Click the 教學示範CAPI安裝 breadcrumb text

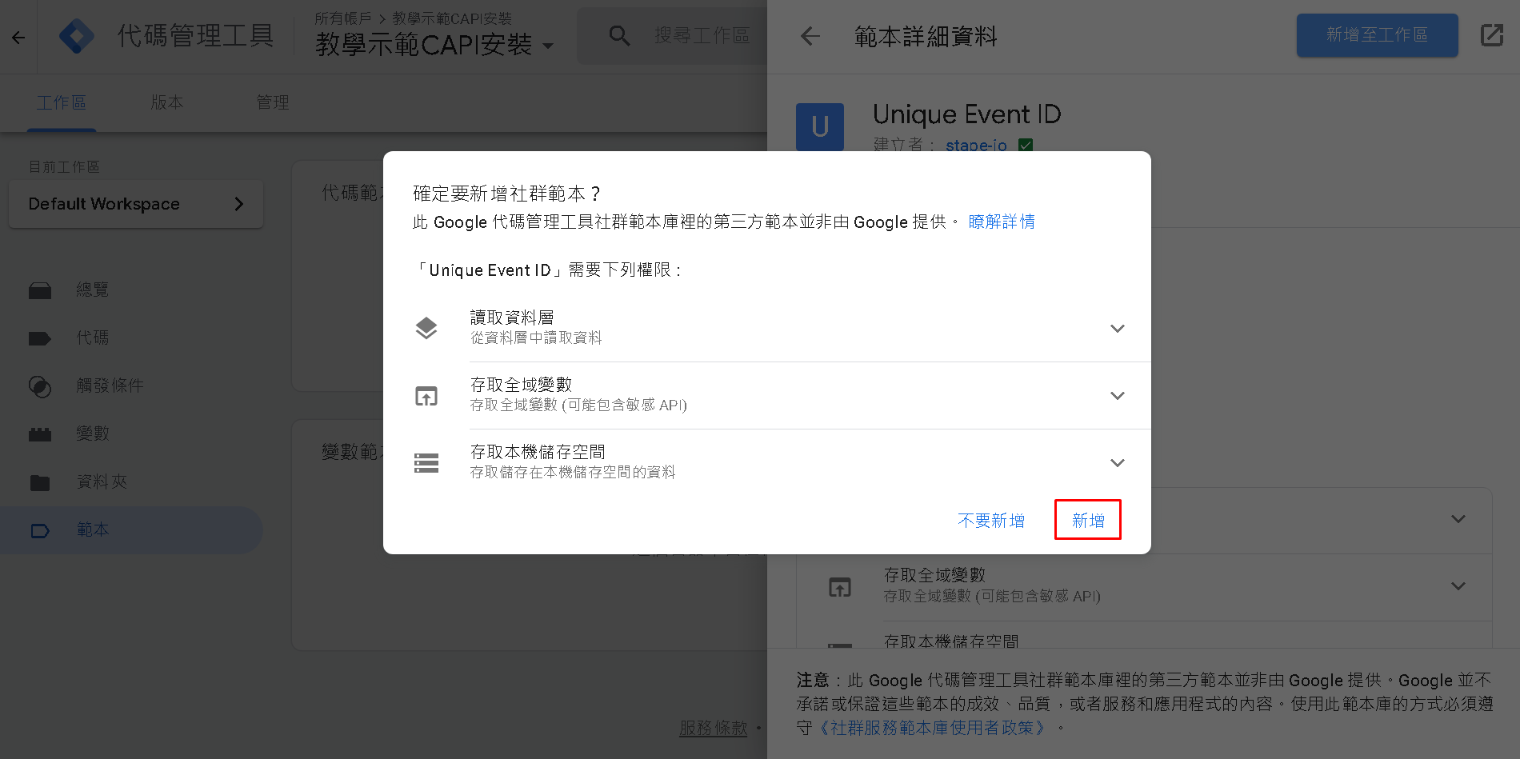(x=451, y=18)
